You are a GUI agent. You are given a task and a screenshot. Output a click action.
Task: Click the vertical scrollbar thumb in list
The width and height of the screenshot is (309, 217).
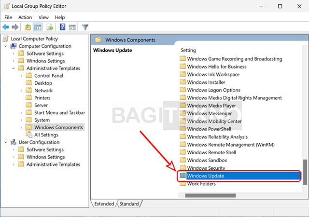pos(305,172)
